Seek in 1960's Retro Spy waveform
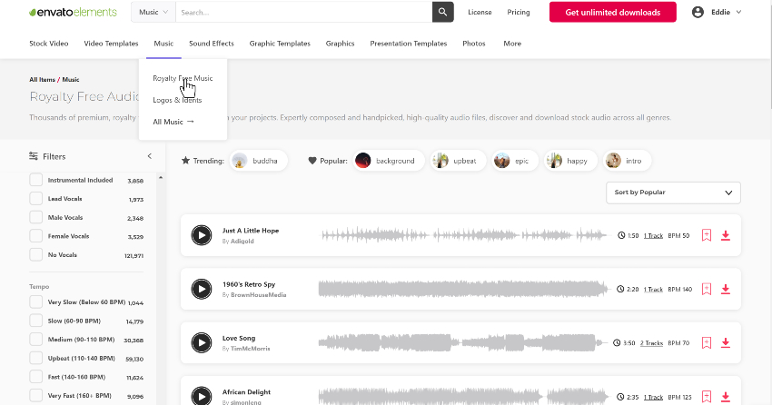 pos(464,289)
